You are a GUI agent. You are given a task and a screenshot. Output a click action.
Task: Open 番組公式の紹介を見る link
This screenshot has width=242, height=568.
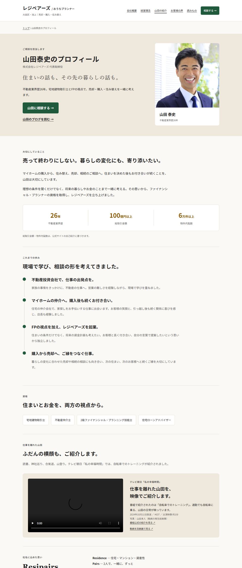[x=142, y=523]
